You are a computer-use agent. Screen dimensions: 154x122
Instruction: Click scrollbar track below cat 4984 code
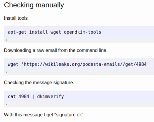[81, 104]
